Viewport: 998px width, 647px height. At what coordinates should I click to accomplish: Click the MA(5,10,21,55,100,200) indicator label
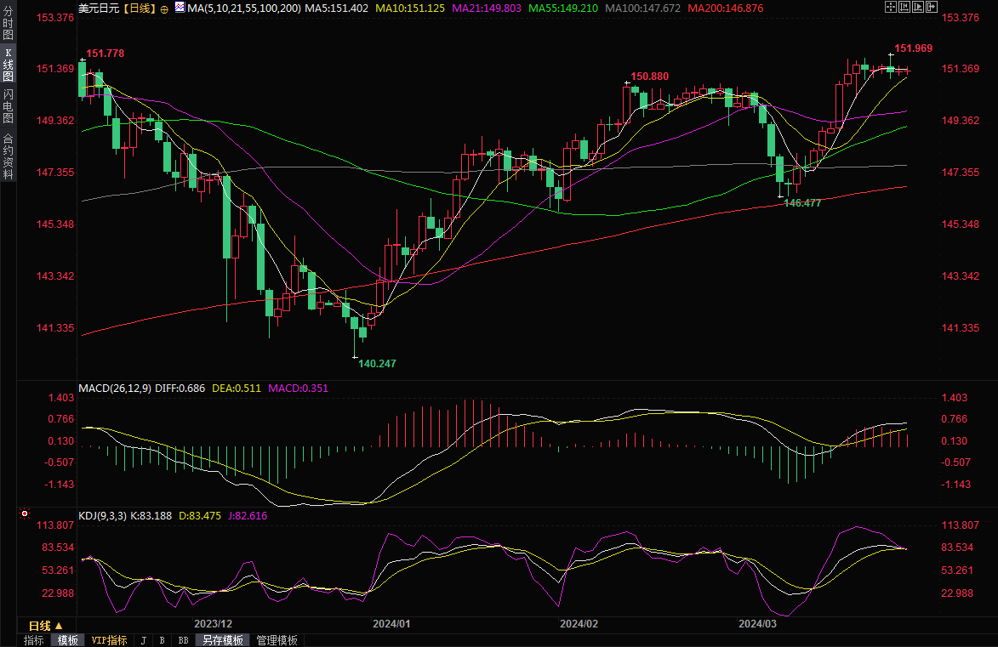tap(244, 9)
